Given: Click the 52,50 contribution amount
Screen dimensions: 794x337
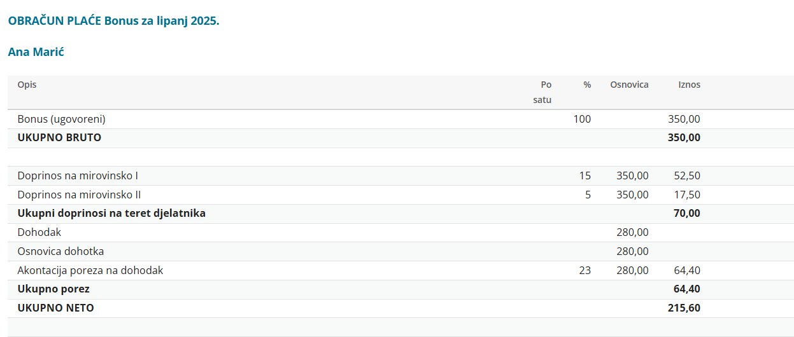Looking at the screenshot, I should tap(687, 175).
